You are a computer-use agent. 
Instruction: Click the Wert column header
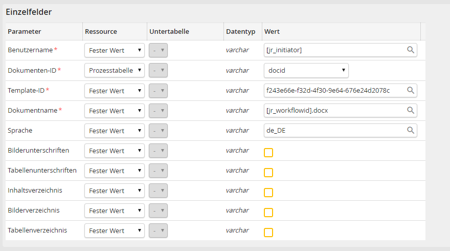coord(272,31)
